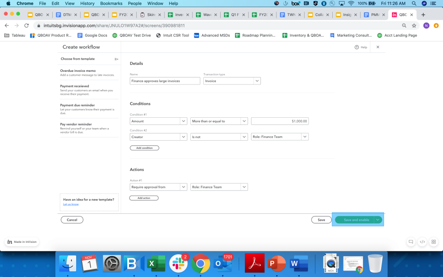Screen dimensions: 443x277
Task: Open the Is not operator dropdown
Action: [219, 137]
